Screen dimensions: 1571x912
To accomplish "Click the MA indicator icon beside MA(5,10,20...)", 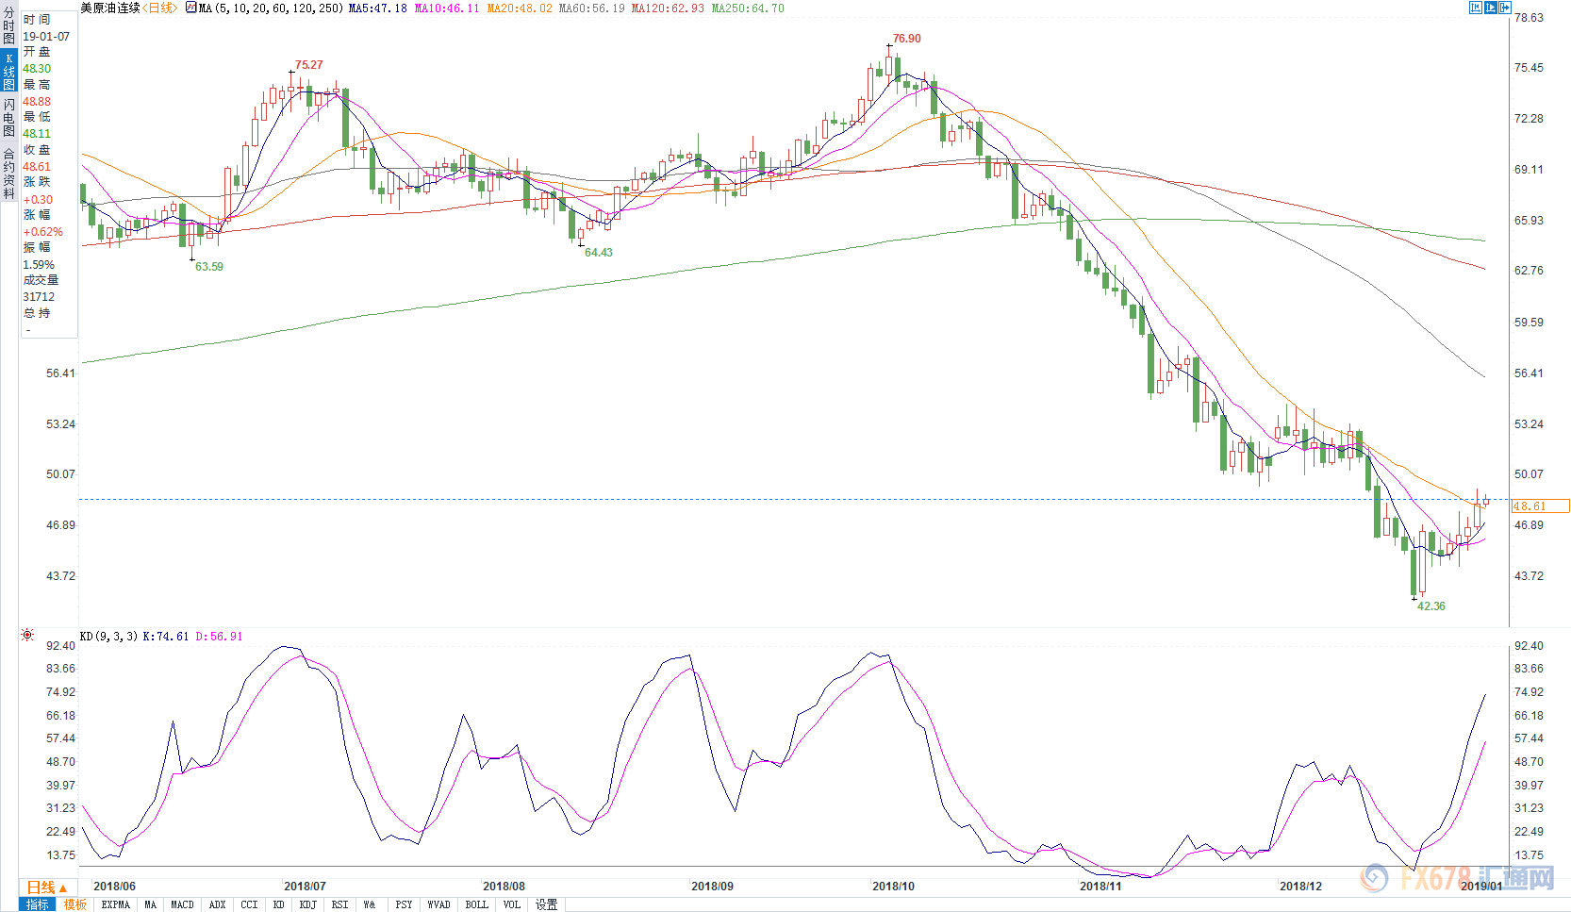I will pyautogui.click(x=191, y=8).
